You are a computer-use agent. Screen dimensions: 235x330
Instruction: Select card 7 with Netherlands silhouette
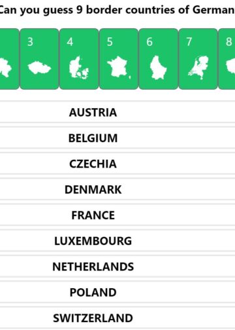198,59
